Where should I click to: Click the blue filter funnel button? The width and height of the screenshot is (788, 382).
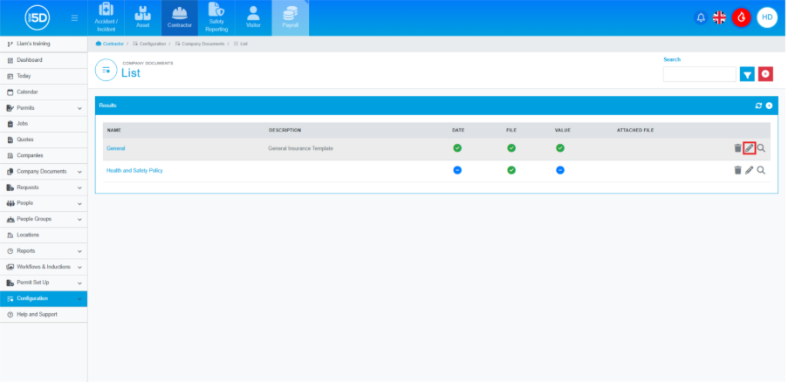tap(747, 74)
